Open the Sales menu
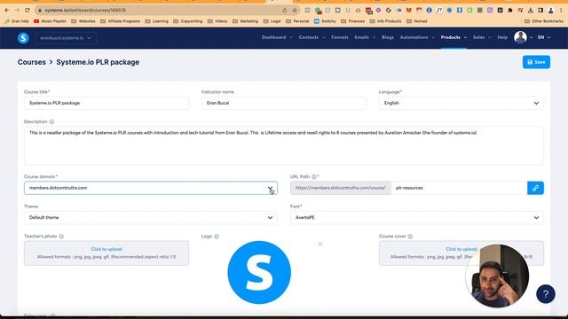Viewport: 568px width, 319px height. (x=482, y=37)
